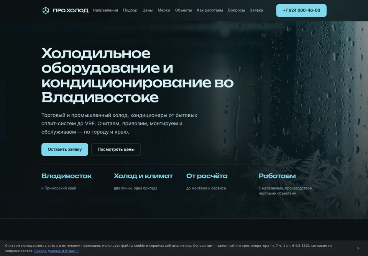This screenshot has height=256, width=368.
Task: Click the ПРО.ХОЛОД cube logo icon
Action: 46,10
